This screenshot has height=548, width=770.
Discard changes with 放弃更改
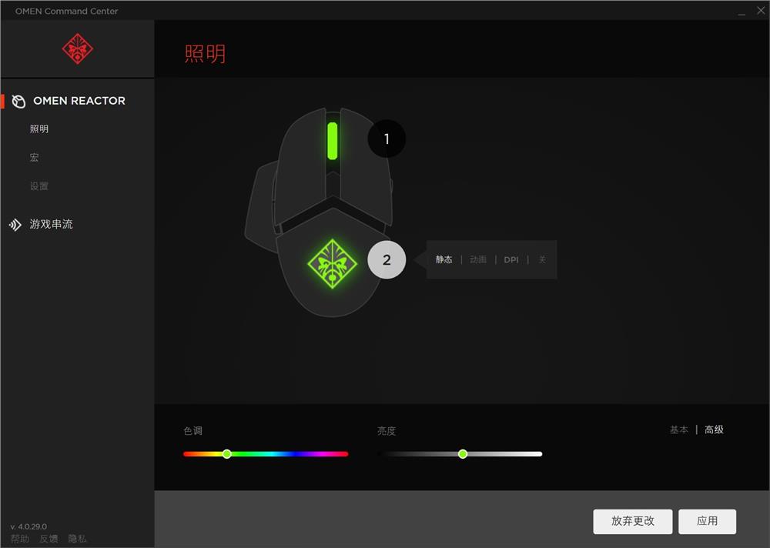(x=632, y=521)
